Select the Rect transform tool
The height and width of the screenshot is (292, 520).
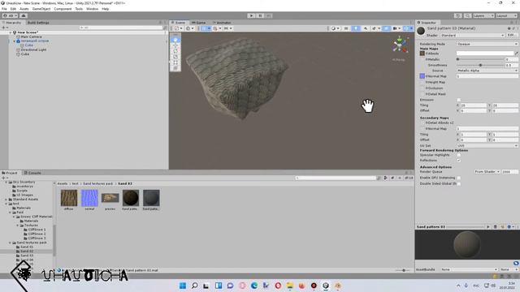pos(175,62)
